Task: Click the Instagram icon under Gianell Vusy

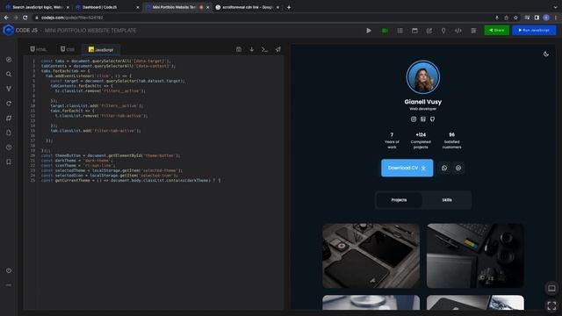Action: [414, 119]
